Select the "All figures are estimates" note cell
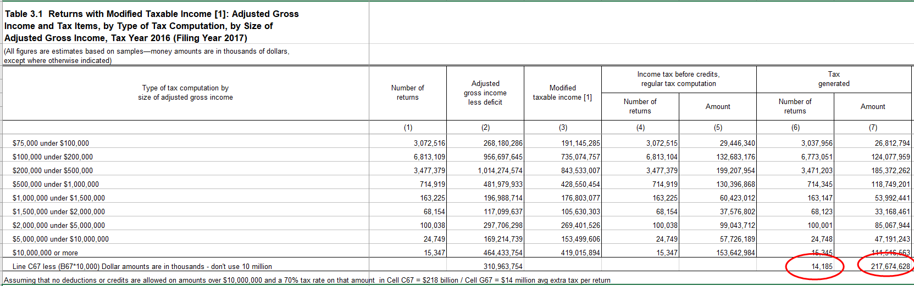Viewport: 914px width, 286px height. pyautogui.click(x=147, y=55)
